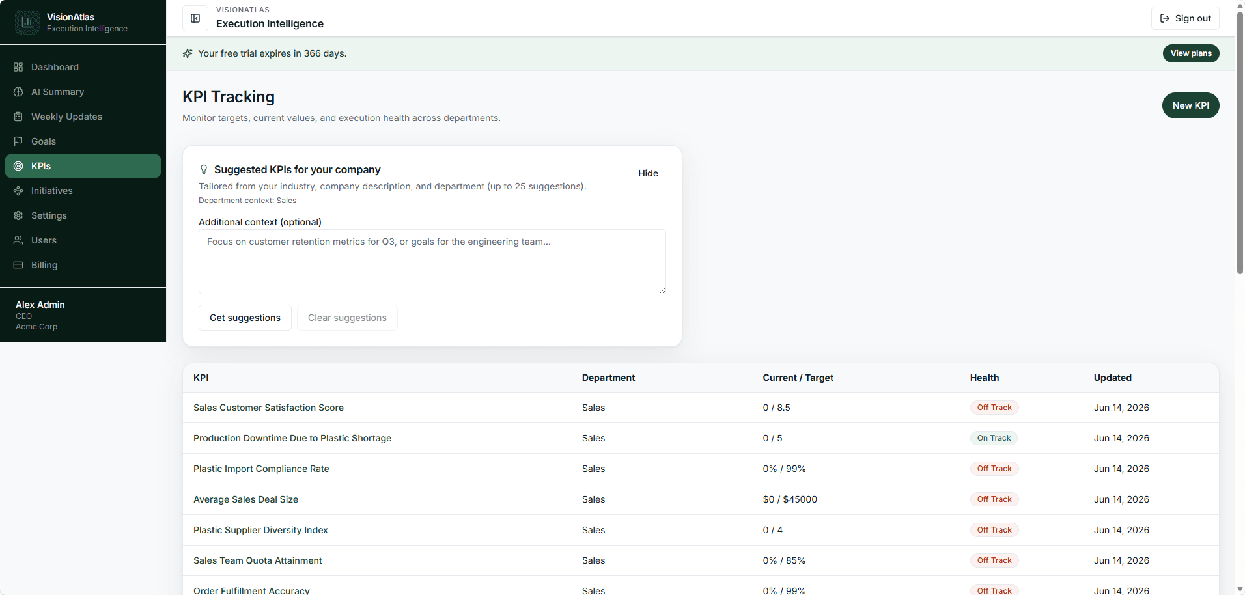The height and width of the screenshot is (595, 1245).
Task: Click the $0 / $45000 value
Action: [x=790, y=499]
